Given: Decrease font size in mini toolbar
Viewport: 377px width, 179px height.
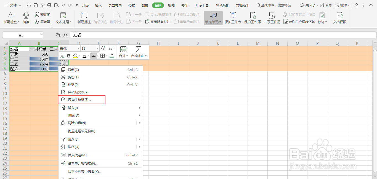Looking at the screenshot, I should (111, 48).
